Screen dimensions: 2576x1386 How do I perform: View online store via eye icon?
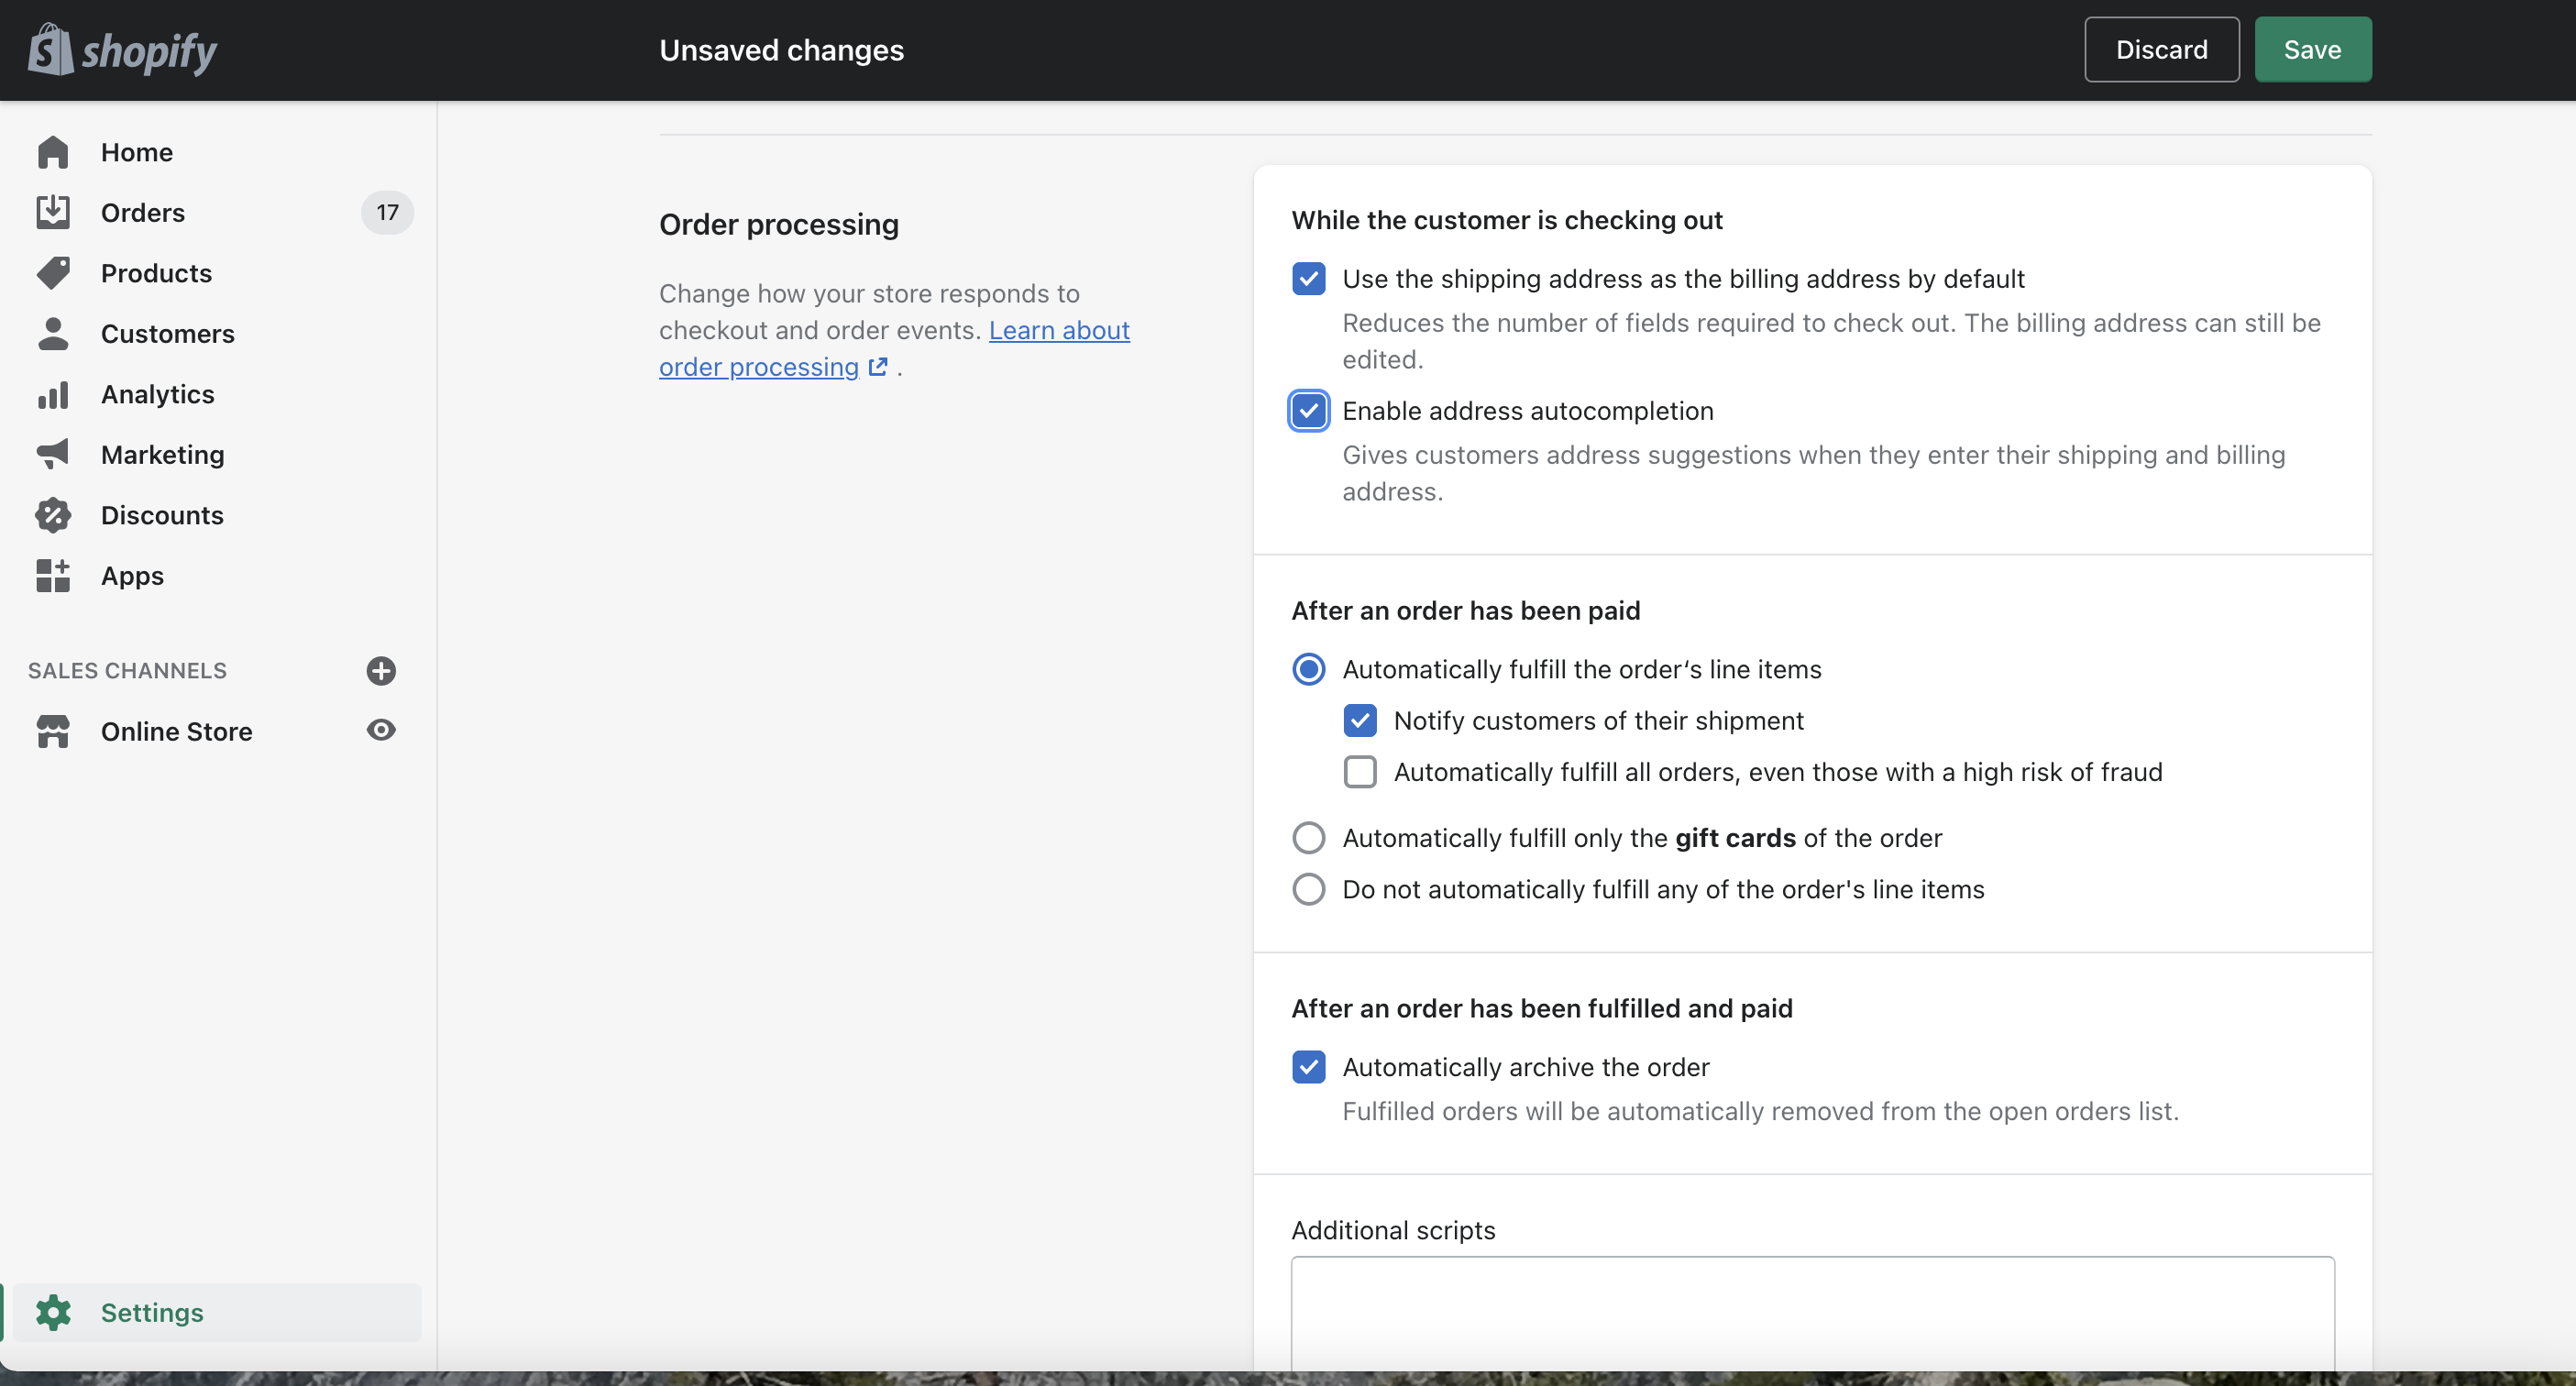tap(381, 730)
